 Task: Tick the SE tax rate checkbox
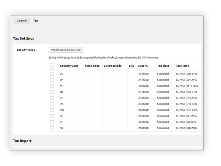(52, 116)
